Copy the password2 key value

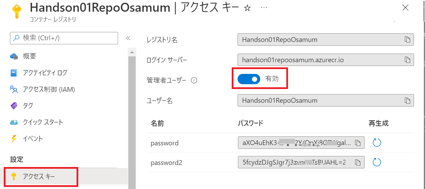(x=358, y=162)
